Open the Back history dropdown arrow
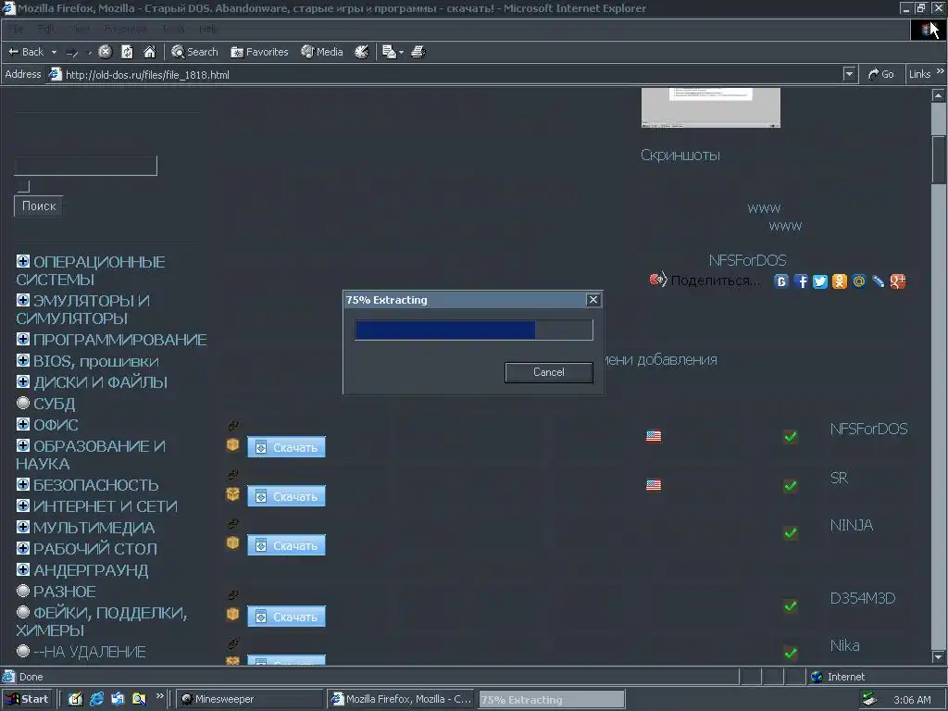This screenshot has width=948, height=711. coord(54,52)
